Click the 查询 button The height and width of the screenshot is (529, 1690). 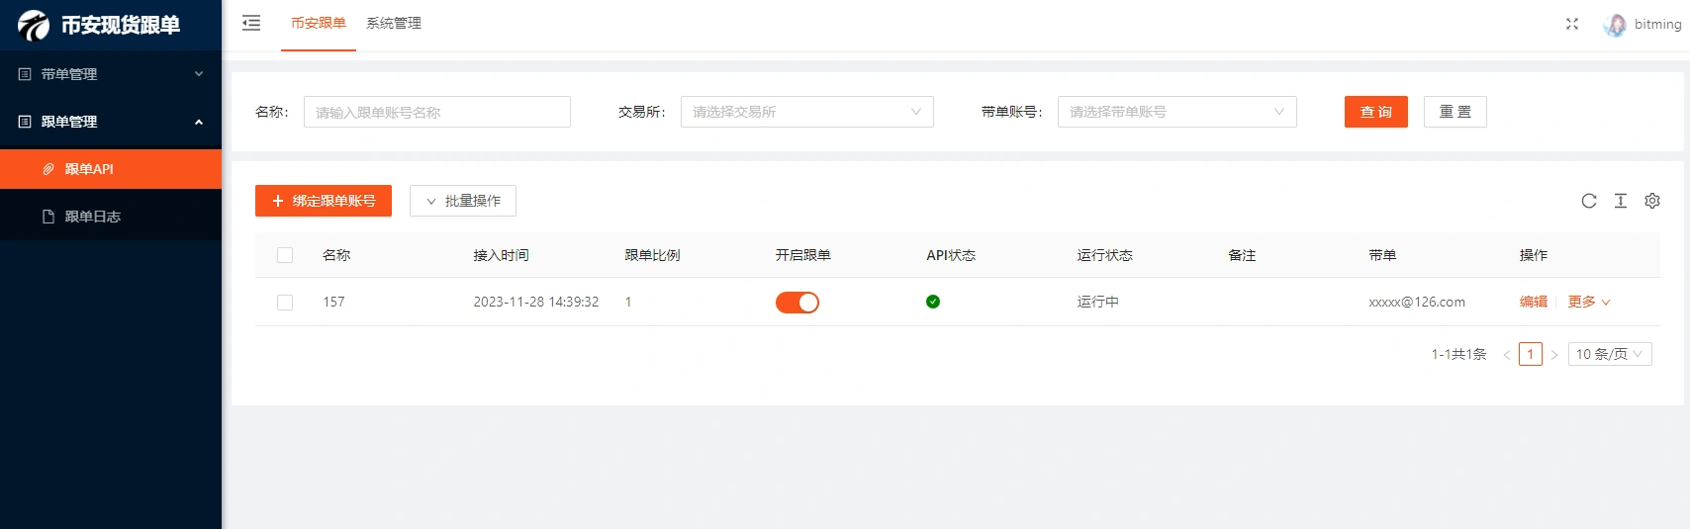(1375, 112)
